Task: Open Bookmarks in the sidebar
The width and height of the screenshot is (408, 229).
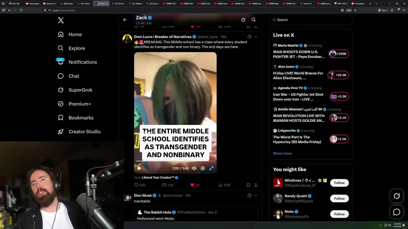Action: click(76, 118)
